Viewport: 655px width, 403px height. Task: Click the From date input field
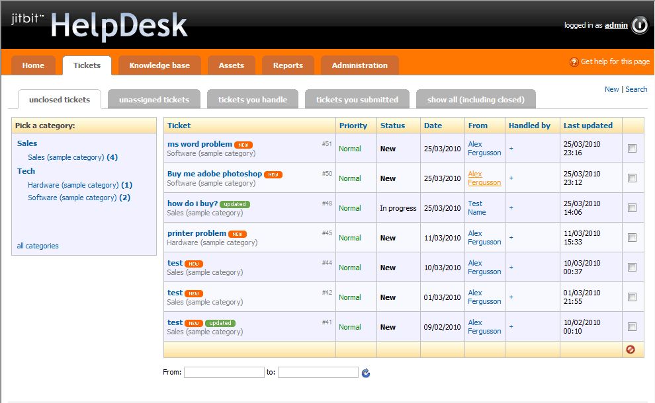pyautogui.click(x=224, y=372)
